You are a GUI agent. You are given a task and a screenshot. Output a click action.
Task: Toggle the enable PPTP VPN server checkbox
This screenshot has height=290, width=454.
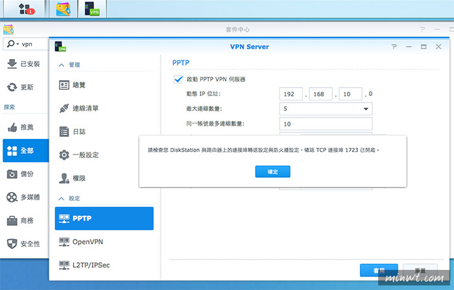(178, 79)
